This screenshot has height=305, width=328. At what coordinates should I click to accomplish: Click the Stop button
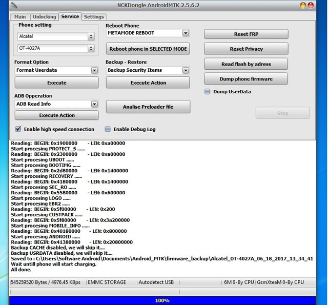coord(282,113)
